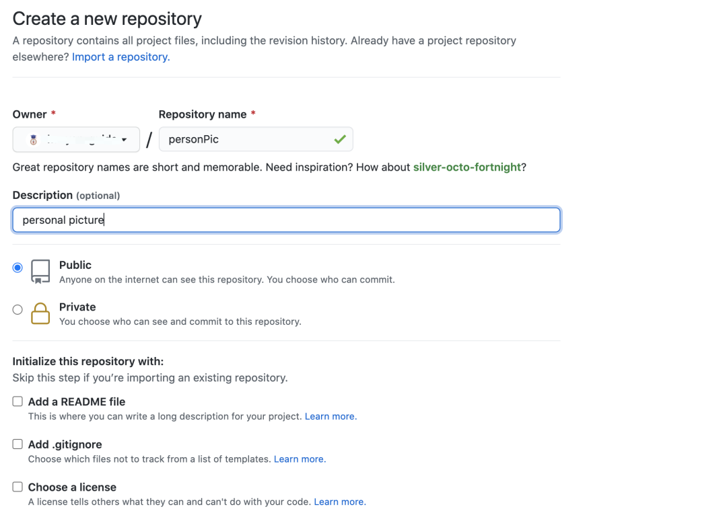Image resolution: width=727 pixels, height=519 pixels.
Task: Click the Private option label
Action: (x=77, y=307)
